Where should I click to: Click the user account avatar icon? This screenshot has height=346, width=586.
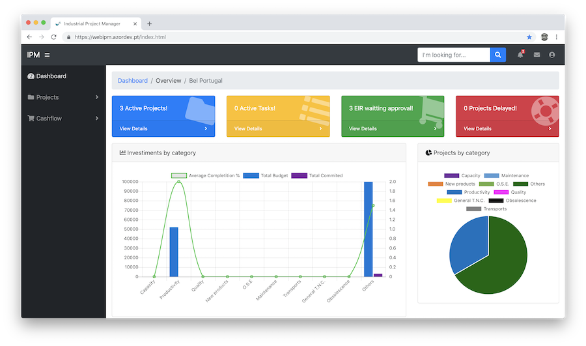552,55
